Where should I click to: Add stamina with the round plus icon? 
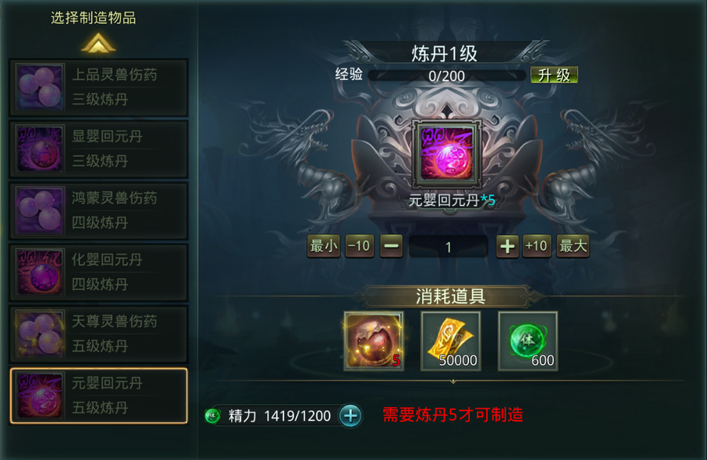coord(350,415)
